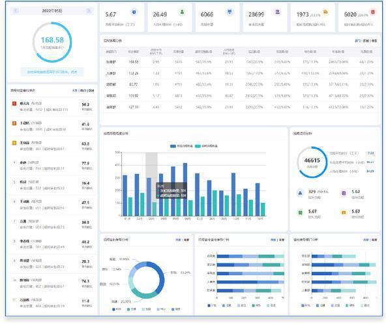Click the green person icon beside 26.49
This screenshot has width=388, height=326.
click(182, 12)
